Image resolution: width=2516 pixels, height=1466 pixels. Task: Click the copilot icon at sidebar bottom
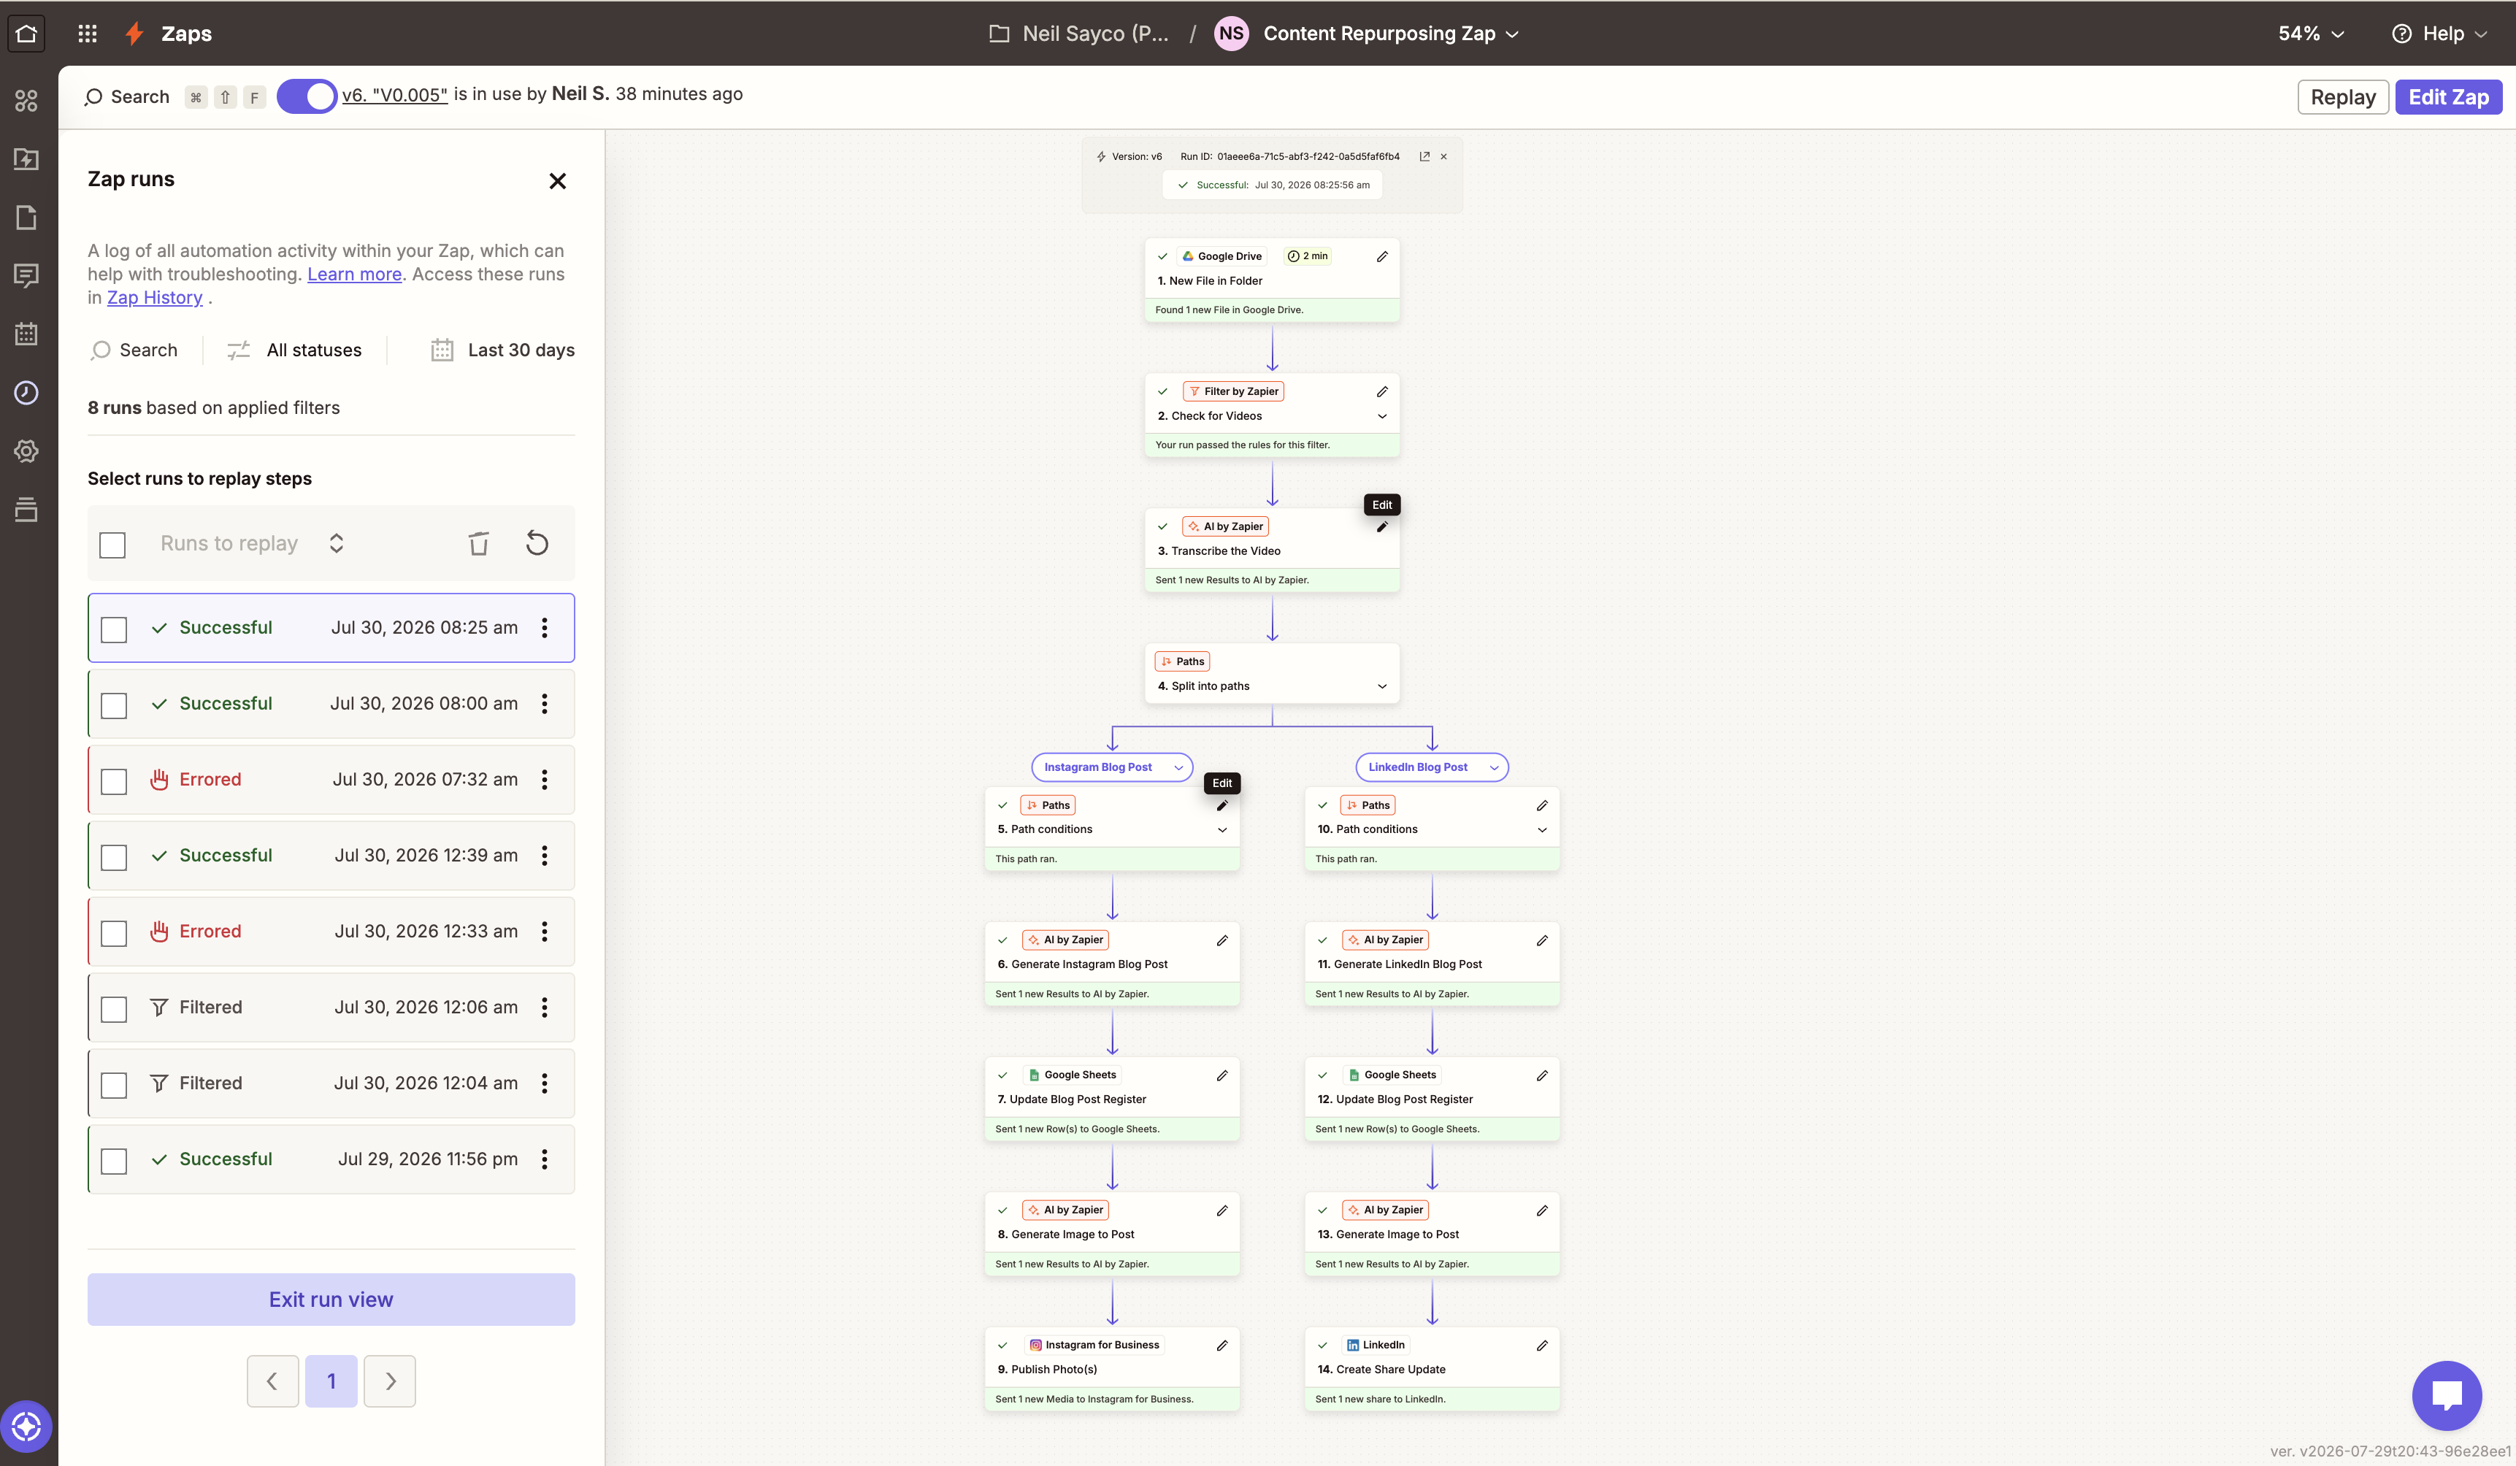[x=27, y=1427]
